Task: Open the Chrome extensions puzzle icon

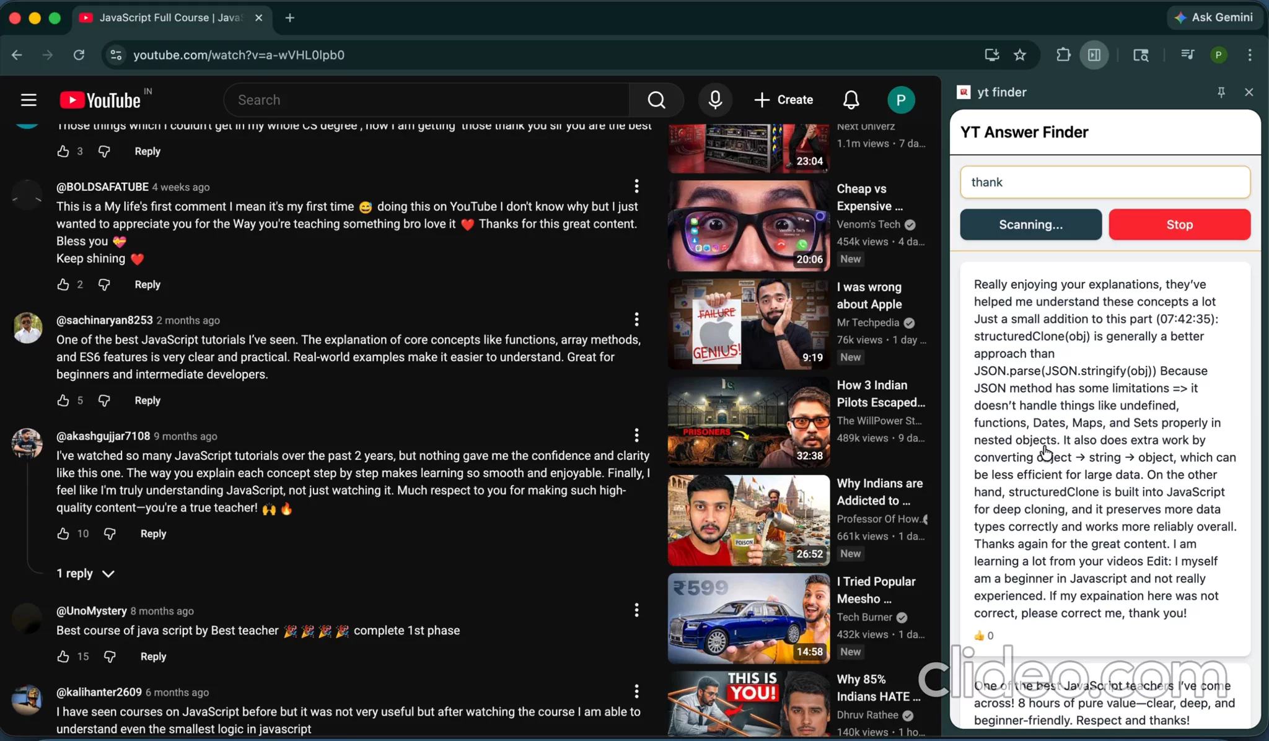Action: tap(1063, 55)
